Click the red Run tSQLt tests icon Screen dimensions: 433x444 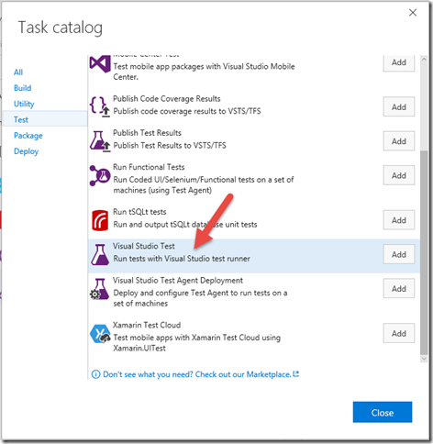(100, 220)
